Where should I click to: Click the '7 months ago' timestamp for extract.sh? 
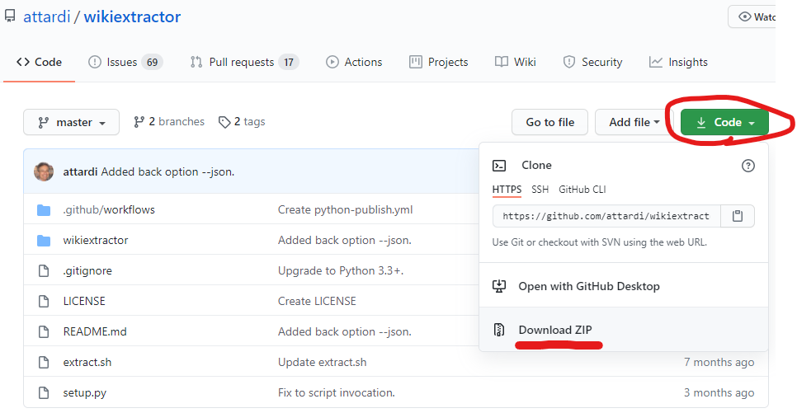tap(719, 362)
